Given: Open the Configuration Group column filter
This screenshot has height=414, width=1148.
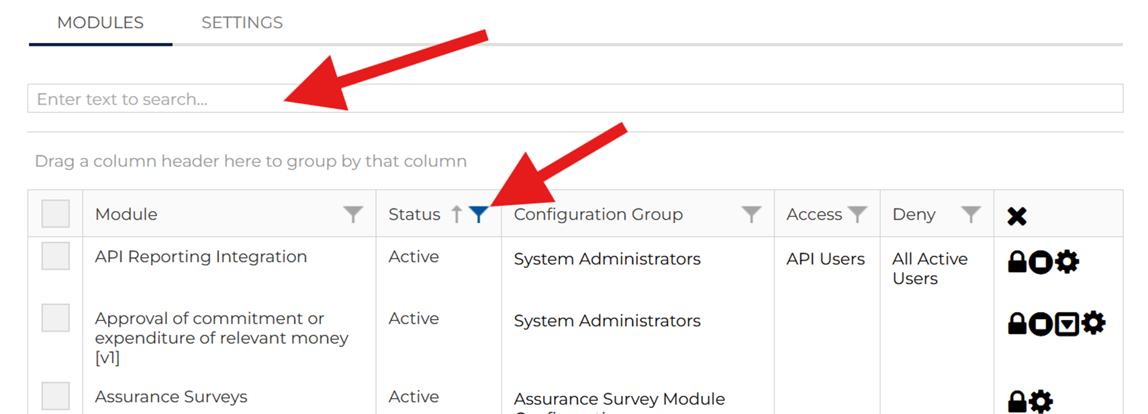Looking at the screenshot, I should coord(751,214).
